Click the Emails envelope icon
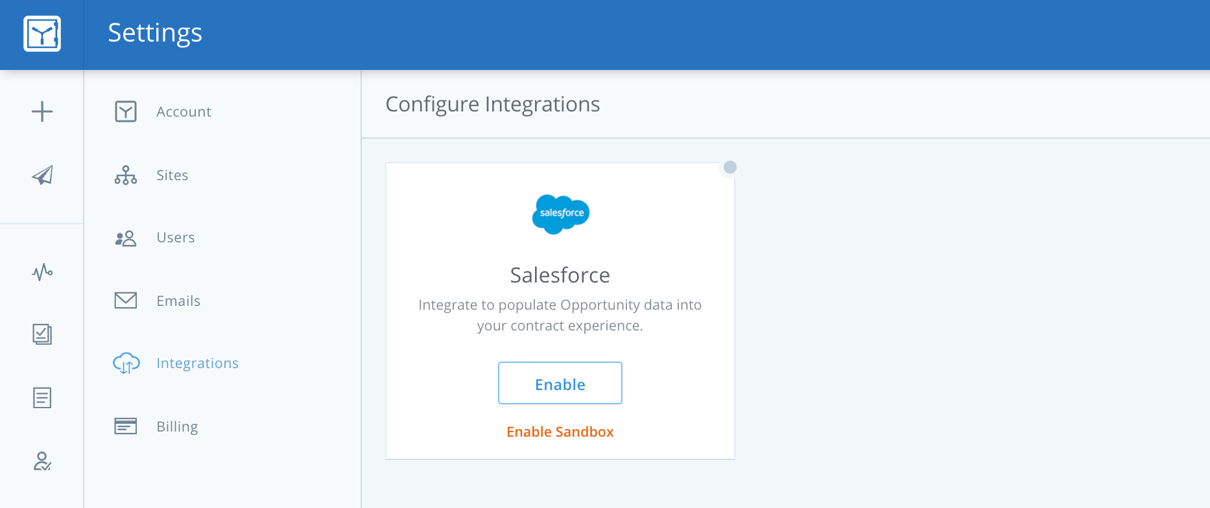 pos(126,301)
